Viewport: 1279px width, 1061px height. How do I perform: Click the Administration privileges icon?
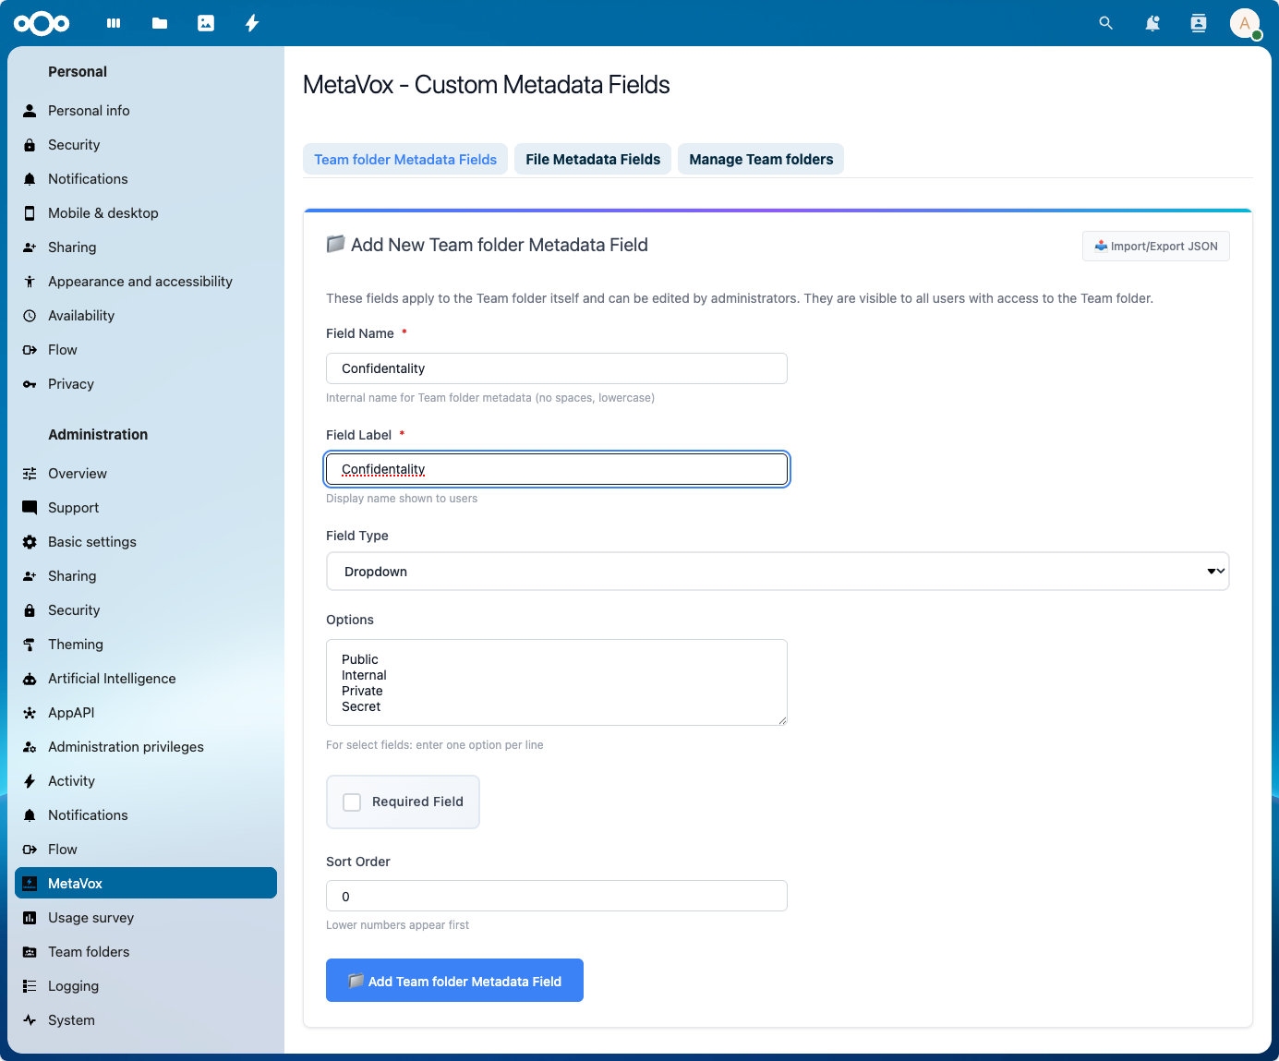pos(30,747)
